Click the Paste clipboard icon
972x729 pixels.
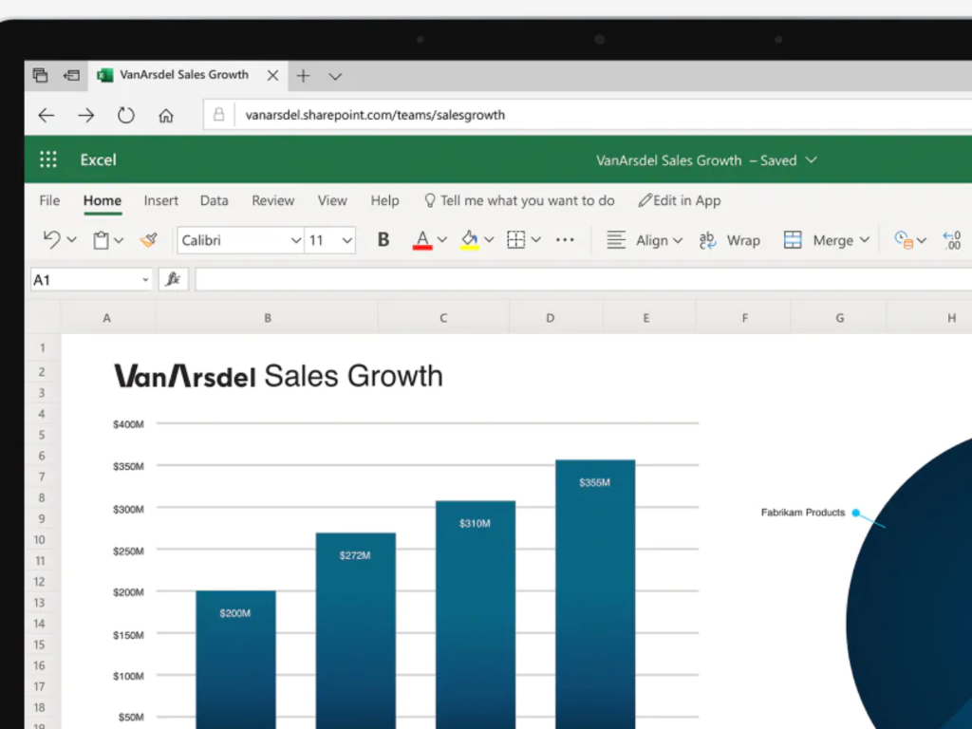pyautogui.click(x=101, y=240)
